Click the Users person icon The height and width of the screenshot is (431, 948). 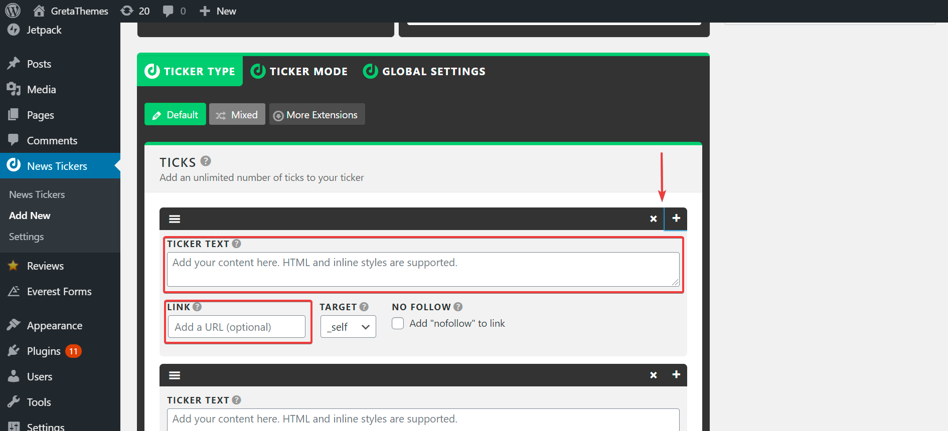(x=14, y=376)
